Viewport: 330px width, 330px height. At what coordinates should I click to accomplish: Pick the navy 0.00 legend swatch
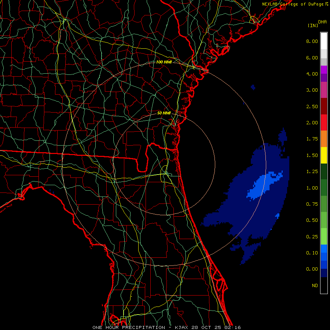pyautogui.click(x=324, y=273)
